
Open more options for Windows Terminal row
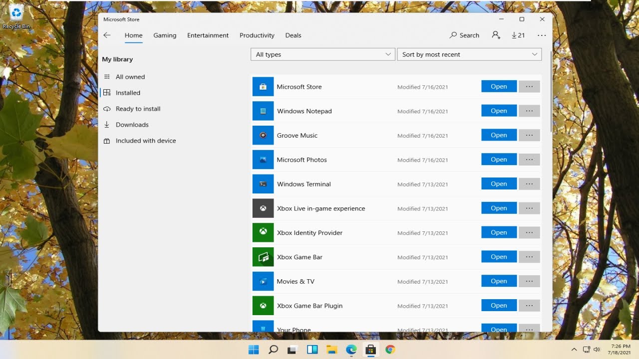pos(529,184)
